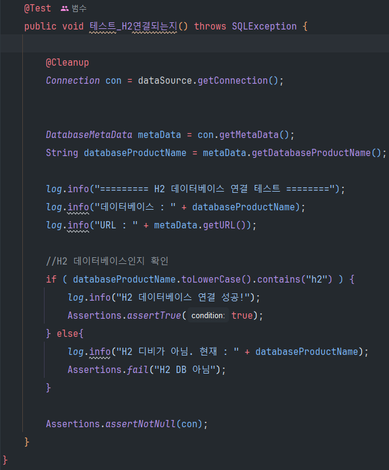Click the assertTrue method name

click(x=154, y=316)
